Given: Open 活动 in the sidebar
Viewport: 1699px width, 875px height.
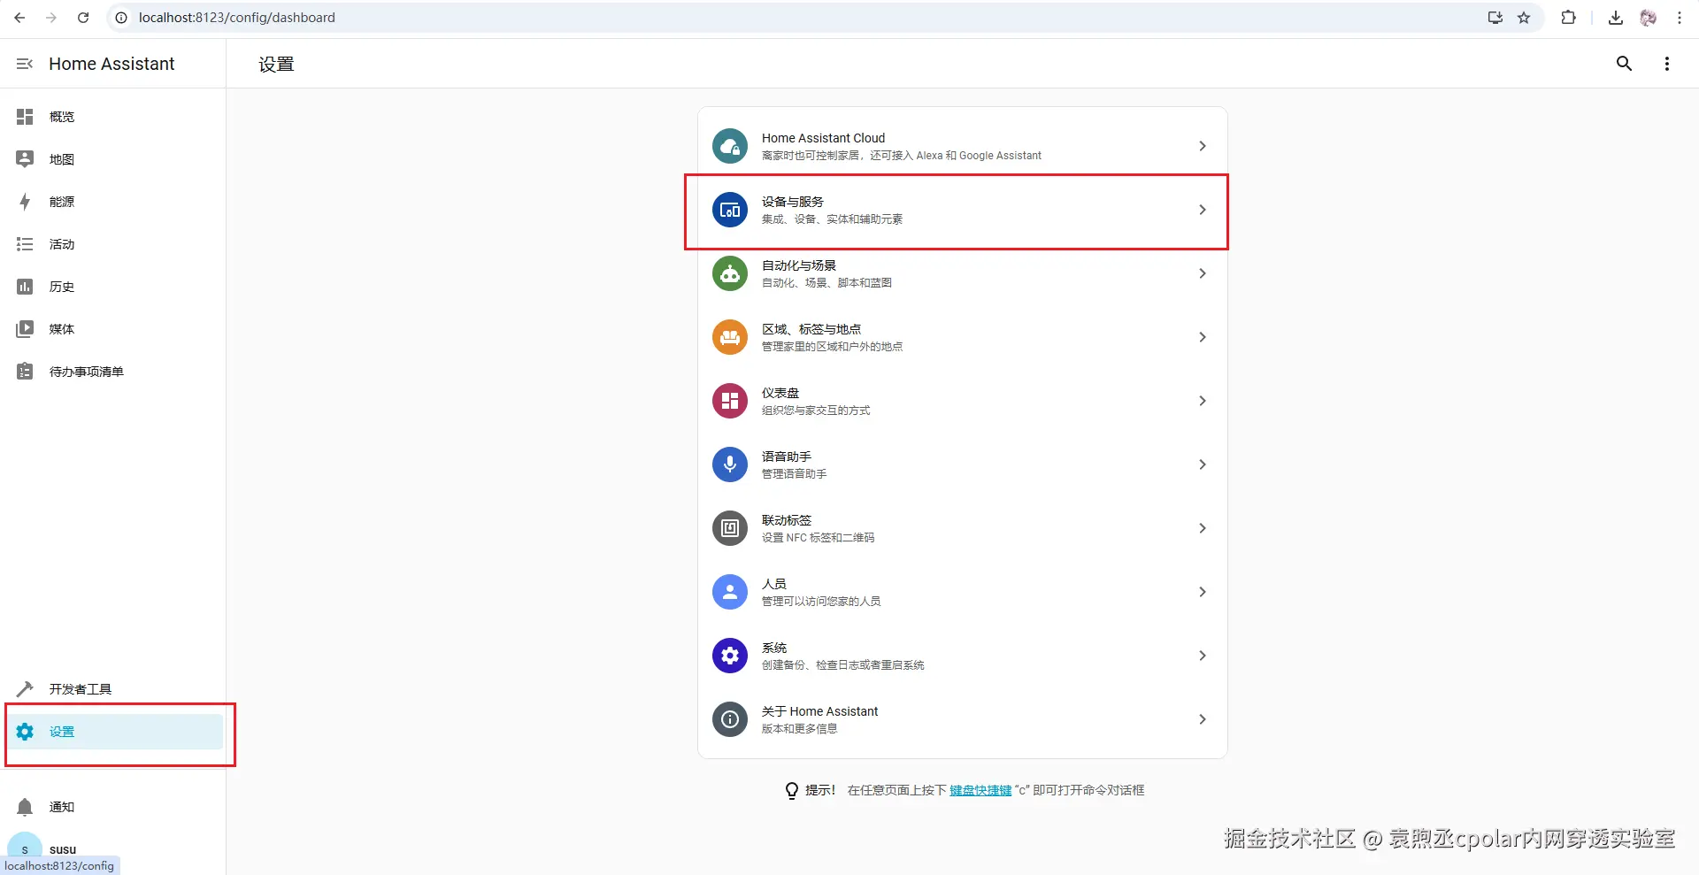Looking at the screenshot, I should coord(112,244).
